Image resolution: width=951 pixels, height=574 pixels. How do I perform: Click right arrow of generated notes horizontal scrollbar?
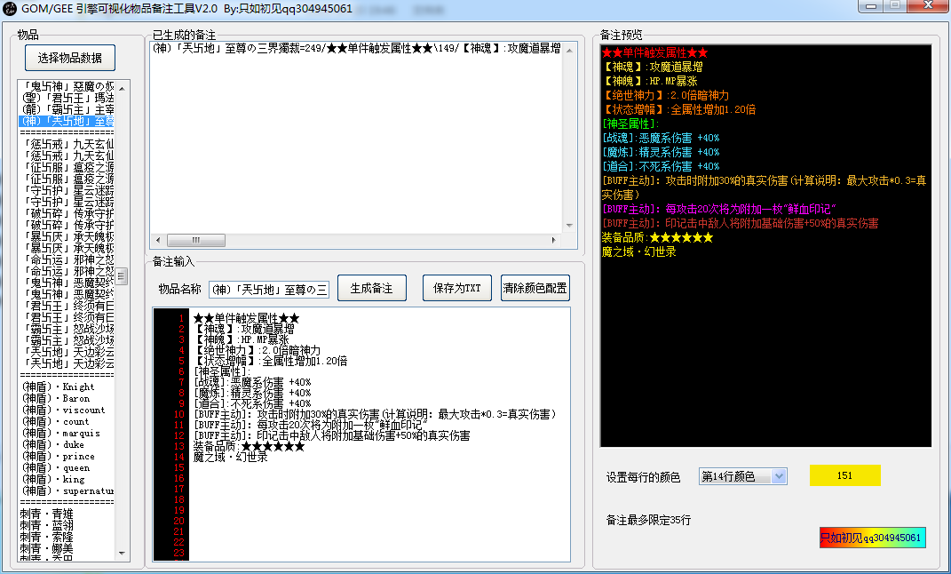pyautogui.click(x=554, y=240)
